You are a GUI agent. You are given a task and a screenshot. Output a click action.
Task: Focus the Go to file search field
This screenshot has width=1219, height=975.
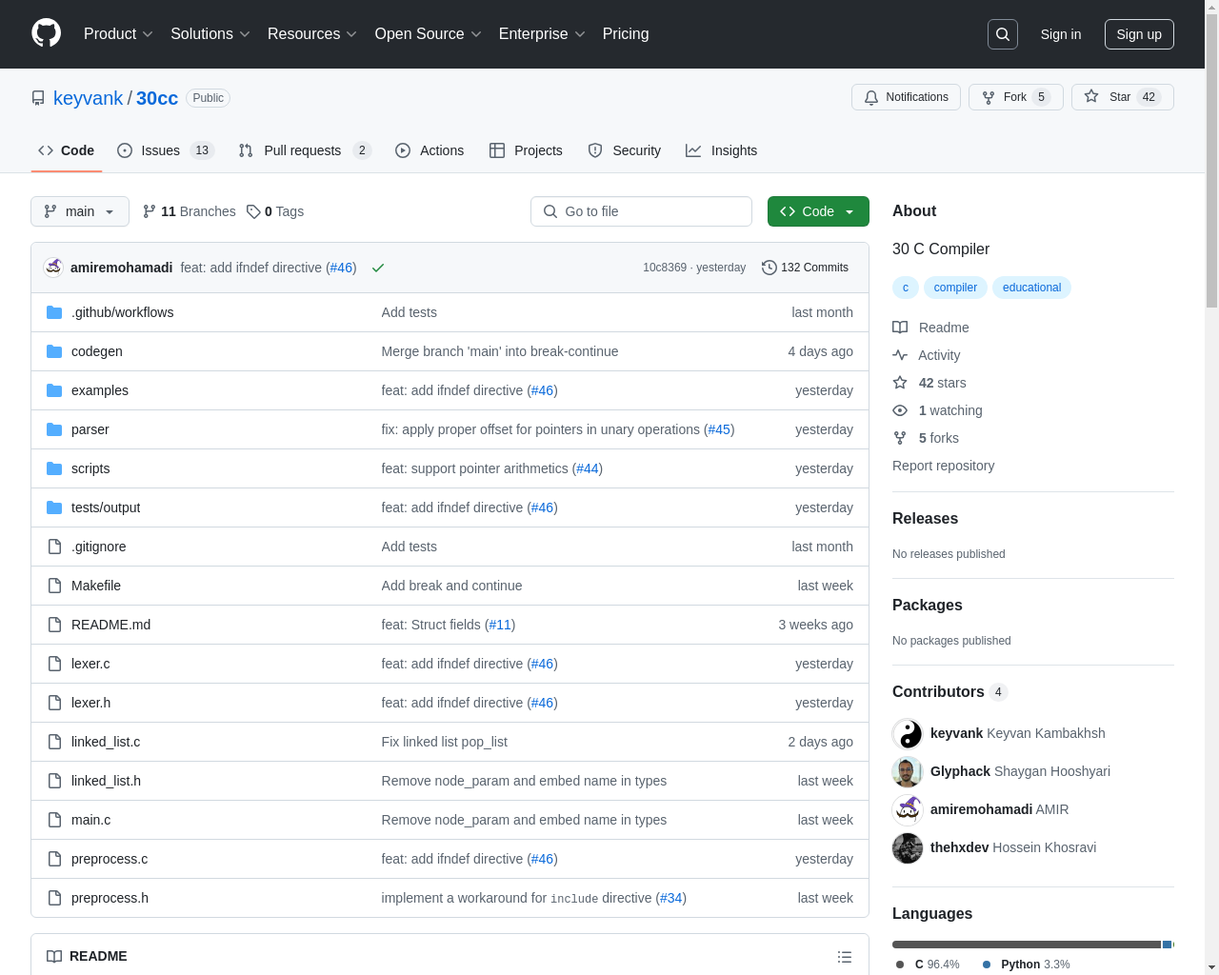[x=641, y=211]
